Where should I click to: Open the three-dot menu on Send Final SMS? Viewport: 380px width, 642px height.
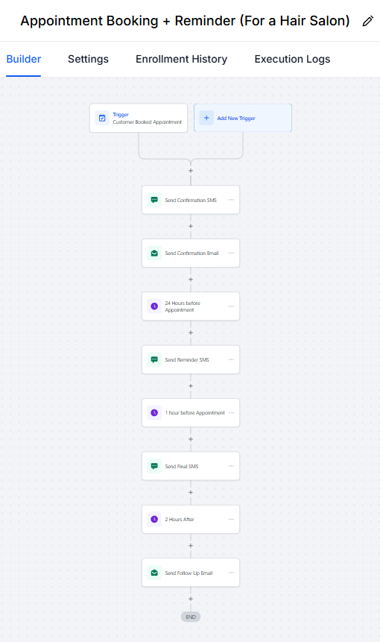tap(231, 466)
